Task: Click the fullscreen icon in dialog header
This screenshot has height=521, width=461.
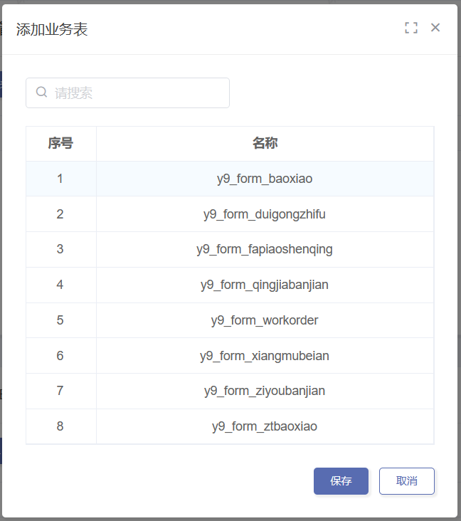Action: [411, 28]
